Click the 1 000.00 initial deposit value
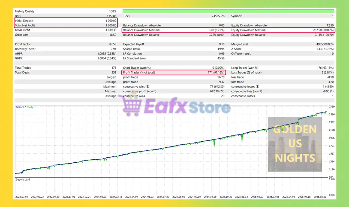 tap(111, 21)
